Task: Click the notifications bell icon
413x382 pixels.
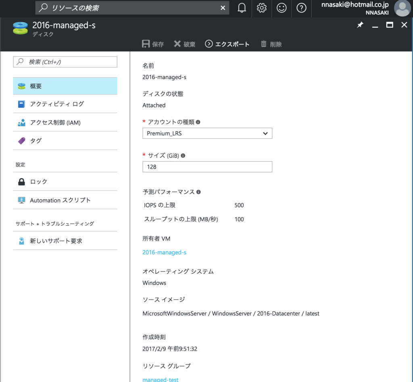Action: point(242,8)
